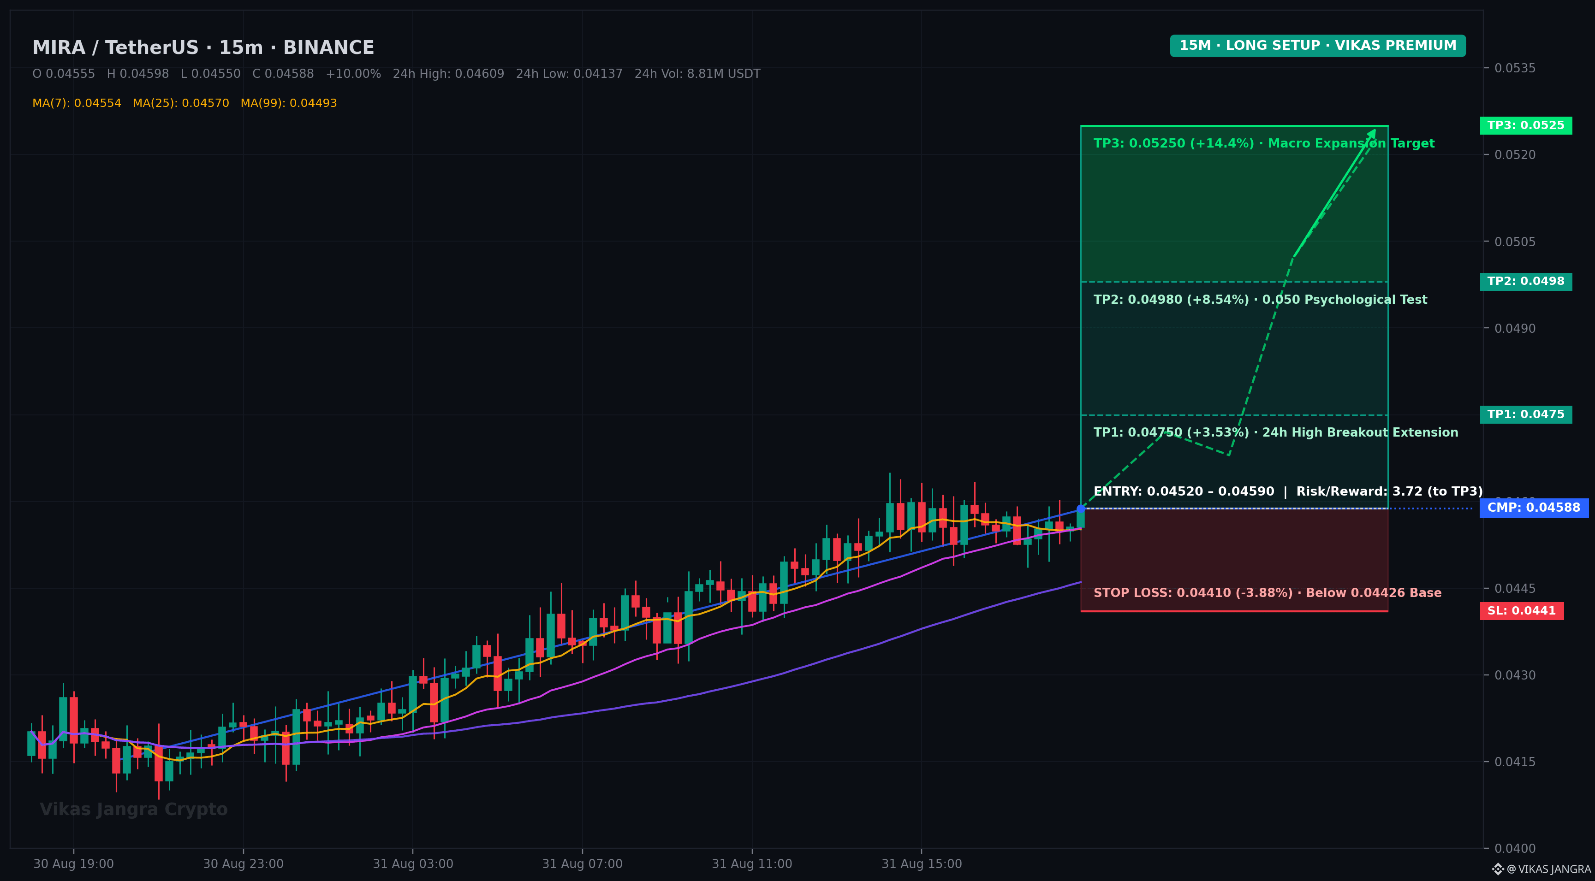The height and width of the screenshot is (881, 1595).
Task: Select the 30 Aug 23:00 time axis label
Action: 244,864
